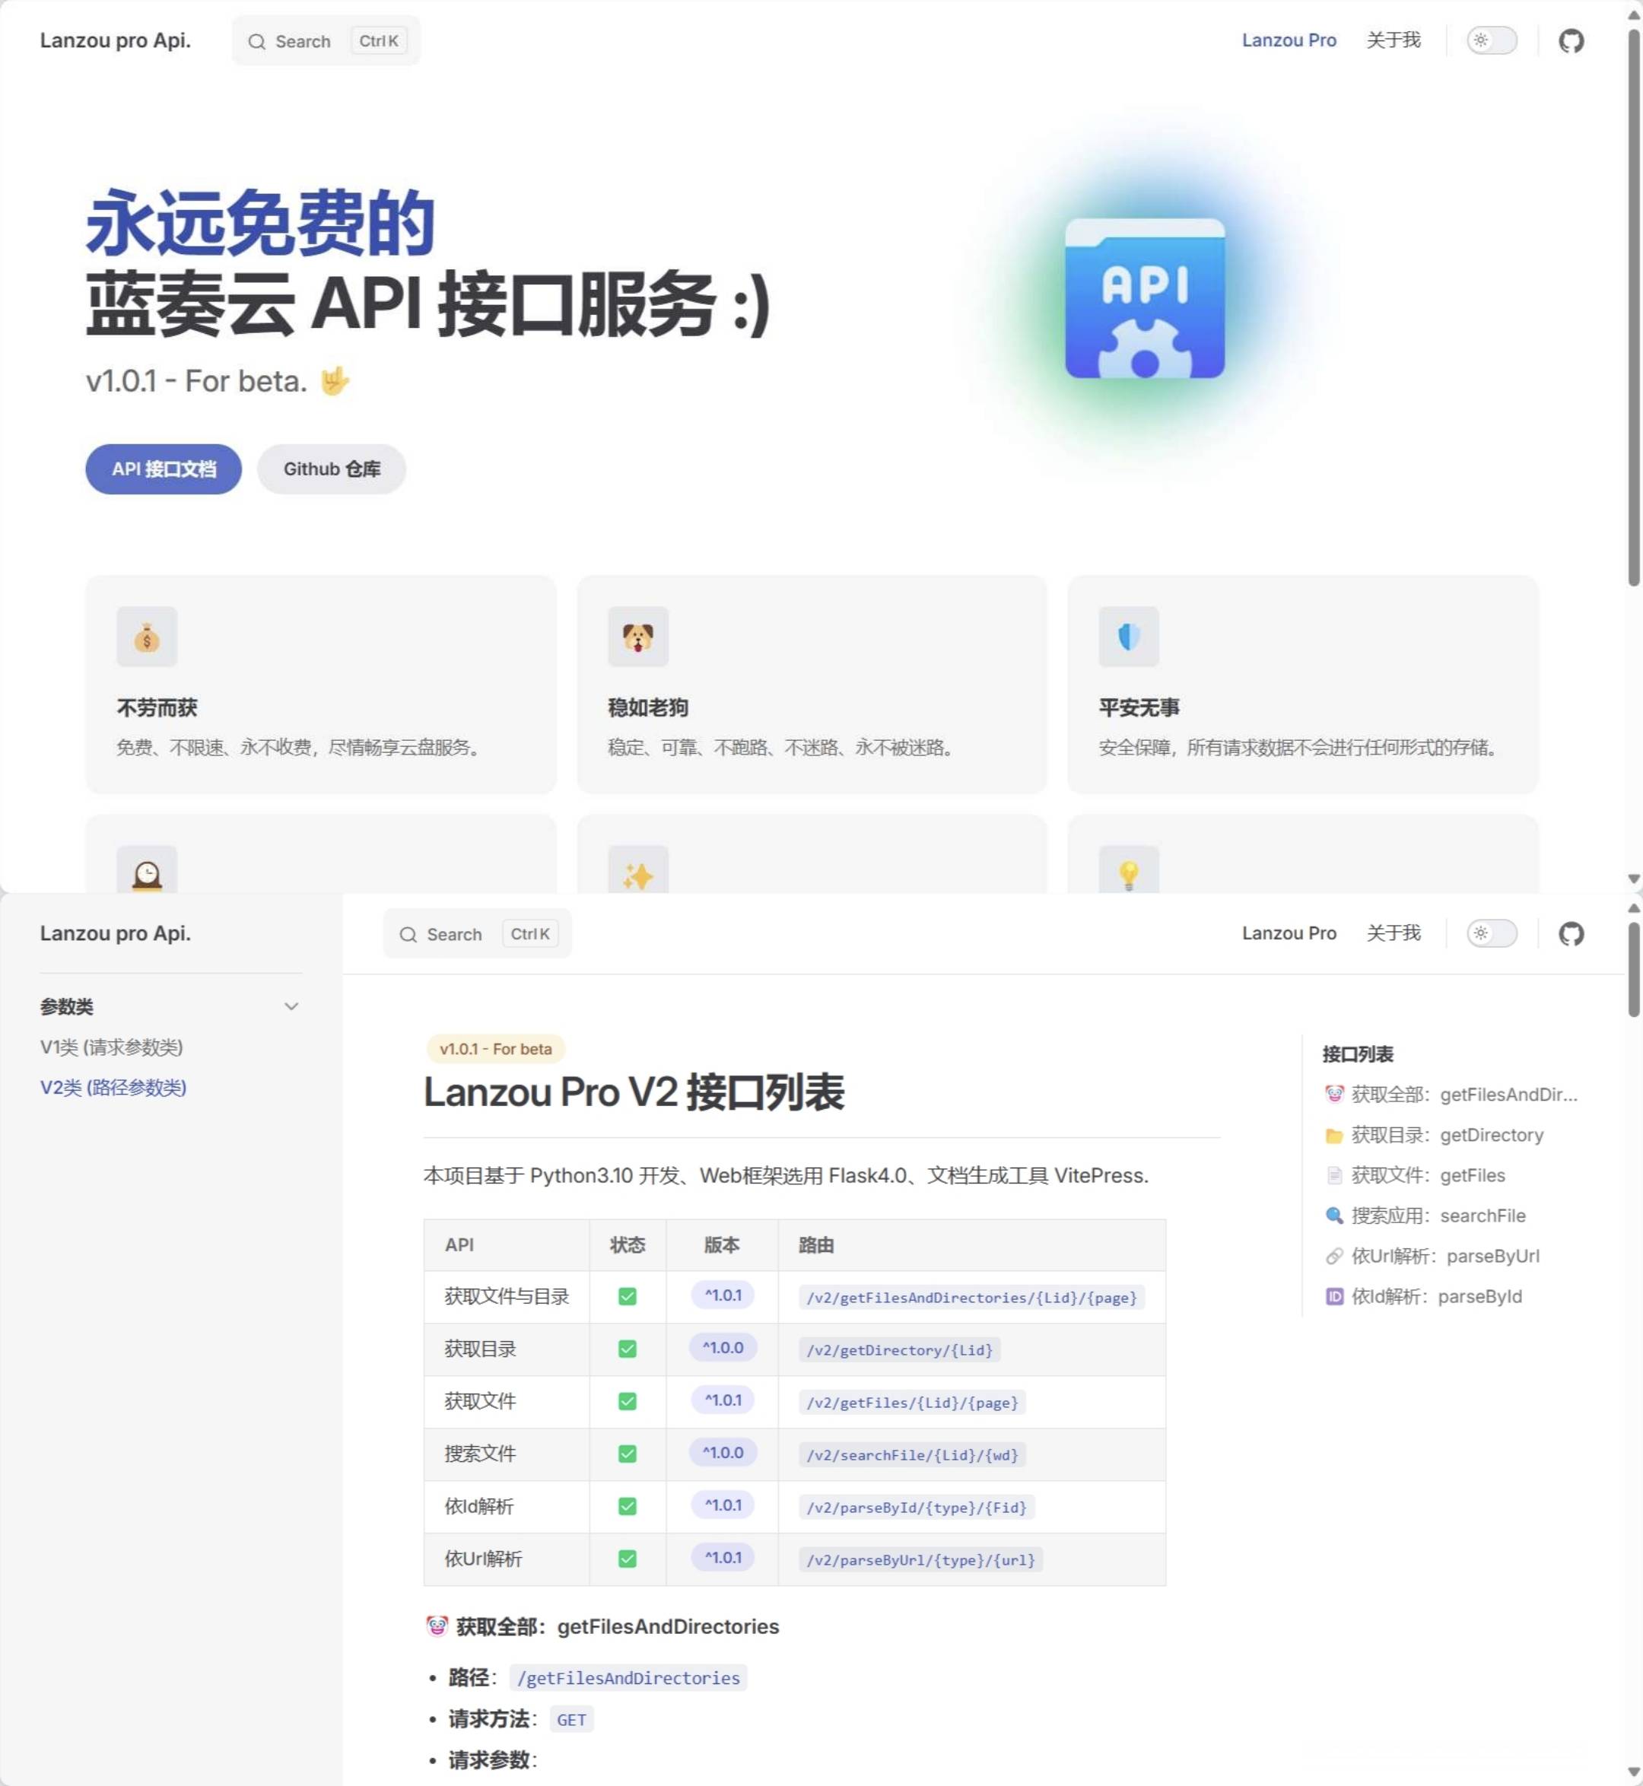The image size is (1643, 1786).
Task: Click Lanzou pro Api. title in docs sidebar
Action: [116, 933]
